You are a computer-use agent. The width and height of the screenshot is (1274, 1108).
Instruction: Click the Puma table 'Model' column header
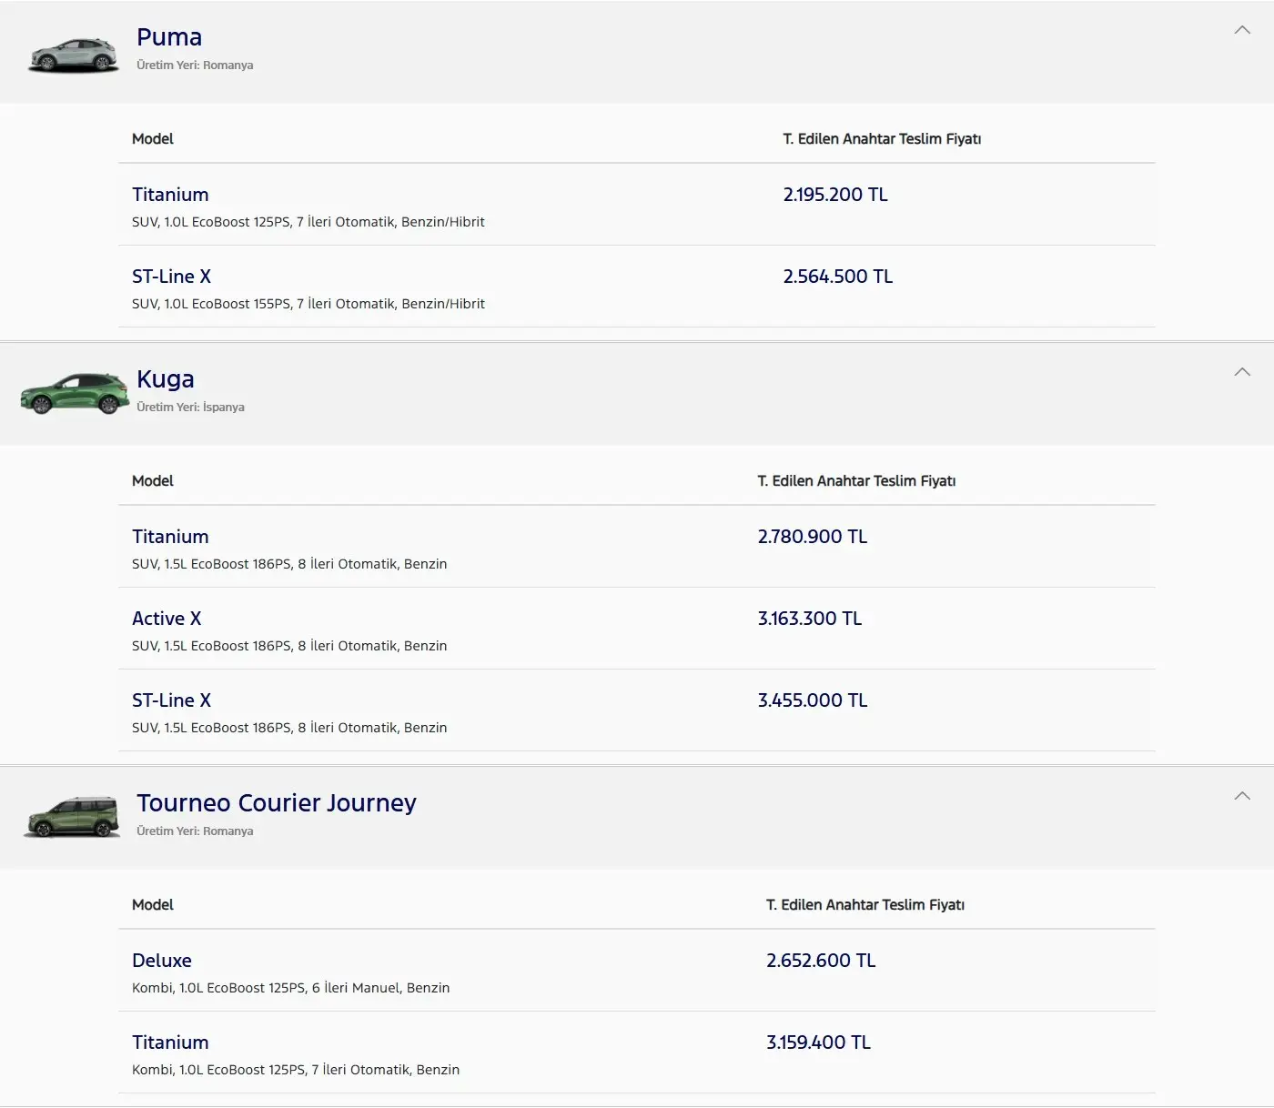153,139
